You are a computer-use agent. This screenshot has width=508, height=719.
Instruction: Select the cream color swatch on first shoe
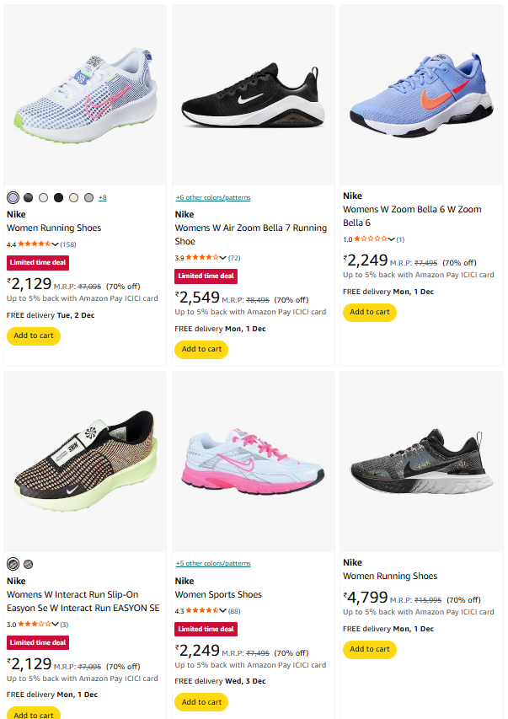click(73, 197)
